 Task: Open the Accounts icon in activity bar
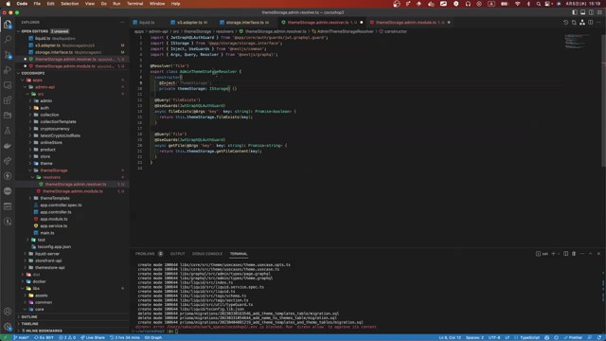point(8,312)
